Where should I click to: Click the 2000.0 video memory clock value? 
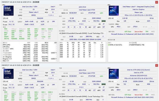coord(135,90)
